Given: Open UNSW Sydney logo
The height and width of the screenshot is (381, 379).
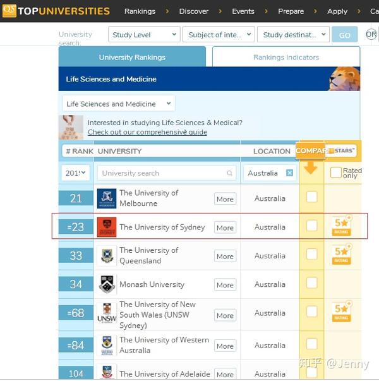Looking at the screenshot, I should tap(107, 313).
